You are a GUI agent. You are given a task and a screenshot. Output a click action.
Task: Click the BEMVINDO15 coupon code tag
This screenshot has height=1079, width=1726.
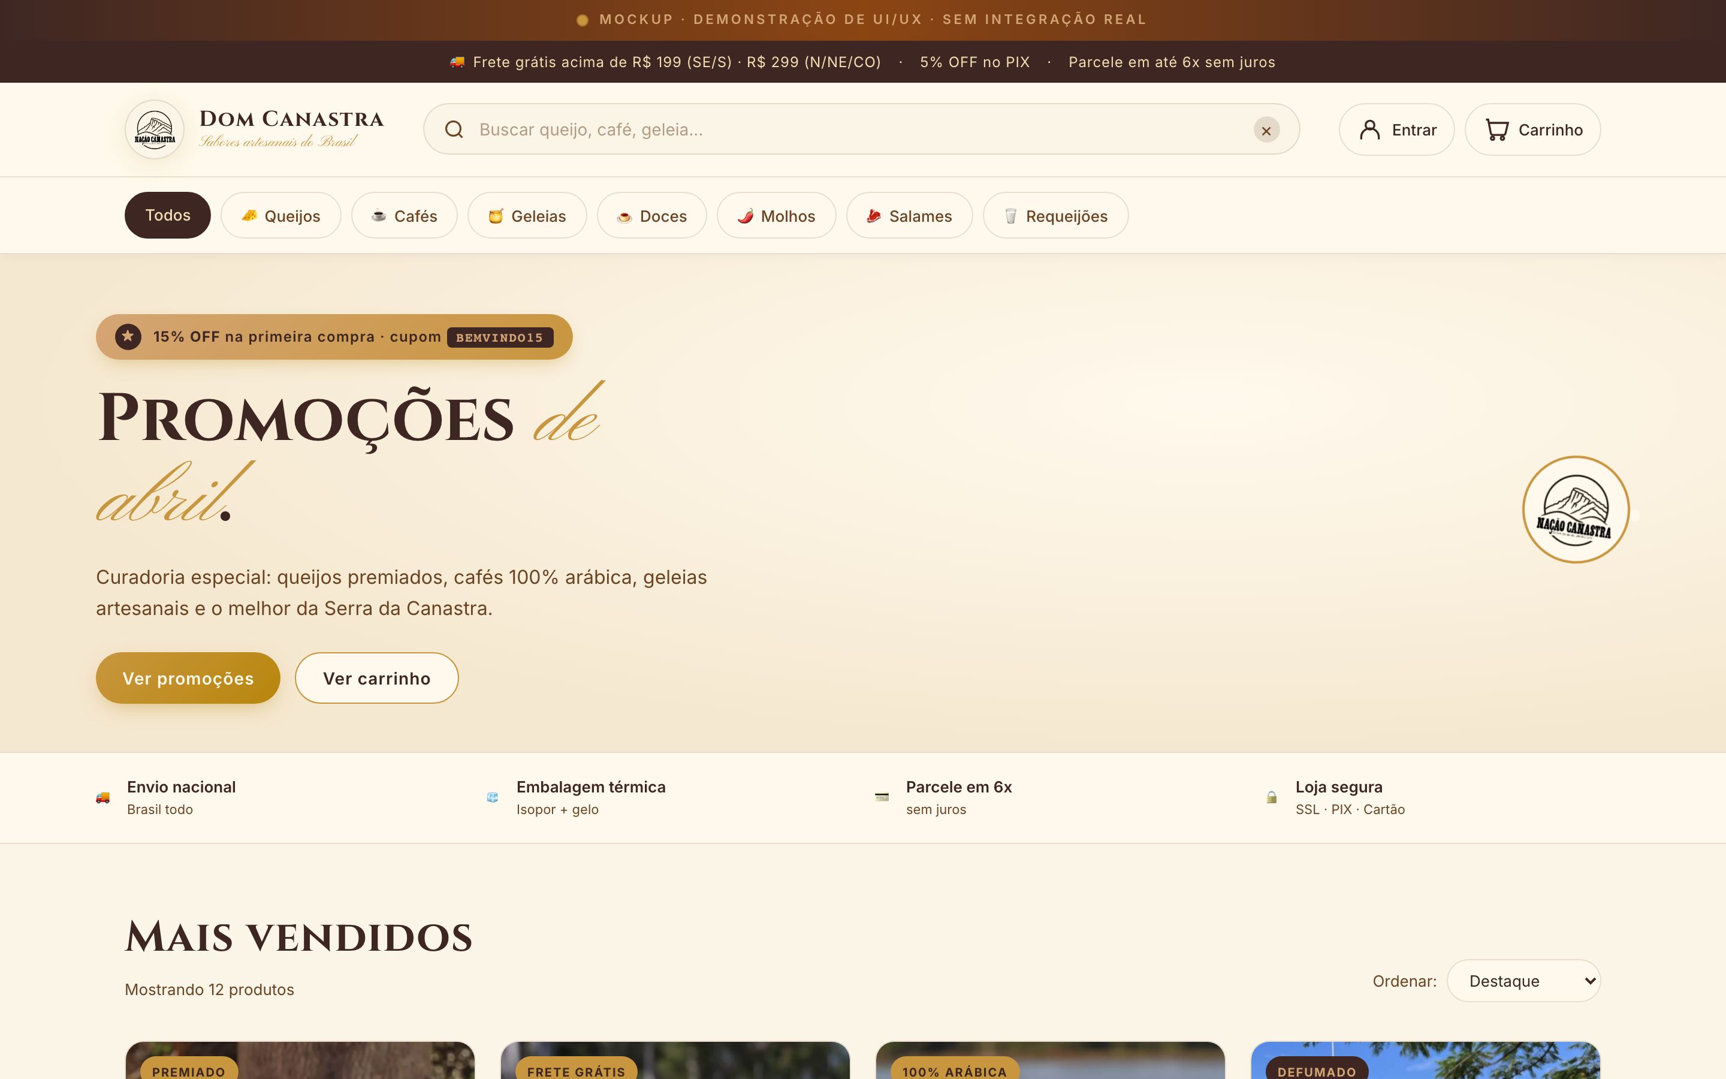coord(500,337)
